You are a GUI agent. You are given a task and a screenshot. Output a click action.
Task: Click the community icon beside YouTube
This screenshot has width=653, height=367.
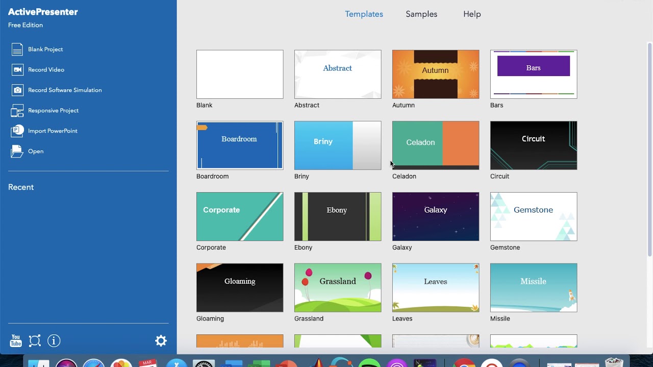pos(35,340)
